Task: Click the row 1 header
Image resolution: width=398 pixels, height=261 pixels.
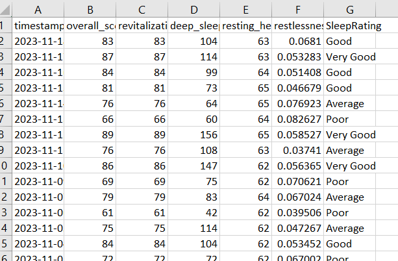Action: 5,26
